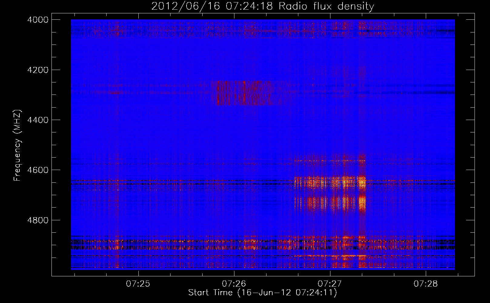This screenshot has width=490, height=303.
Task: Click the 'Start Time (16-Jun-12 07:24:11)' label
Action: pyautogui.click(x=263, y=293)
